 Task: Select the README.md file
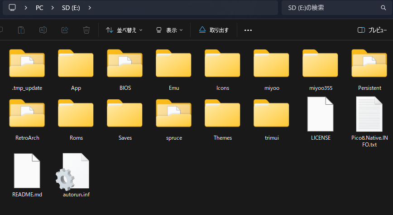pos(27,172)
